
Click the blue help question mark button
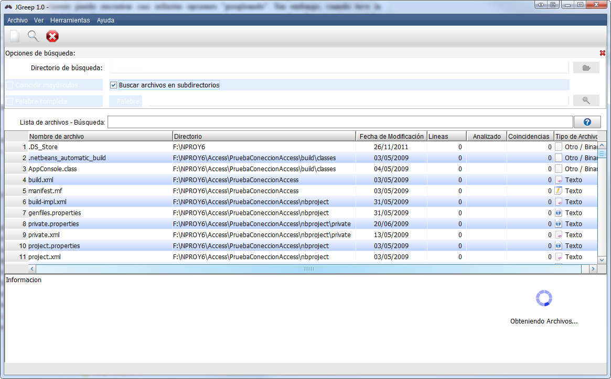click(x=587, y=122)
